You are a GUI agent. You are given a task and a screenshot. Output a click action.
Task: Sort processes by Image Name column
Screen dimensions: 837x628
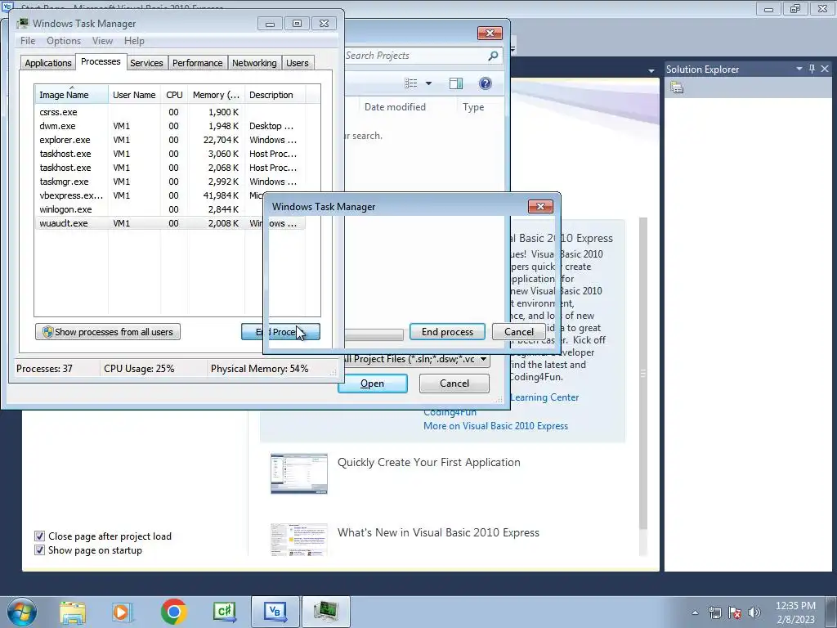[72, 95]
